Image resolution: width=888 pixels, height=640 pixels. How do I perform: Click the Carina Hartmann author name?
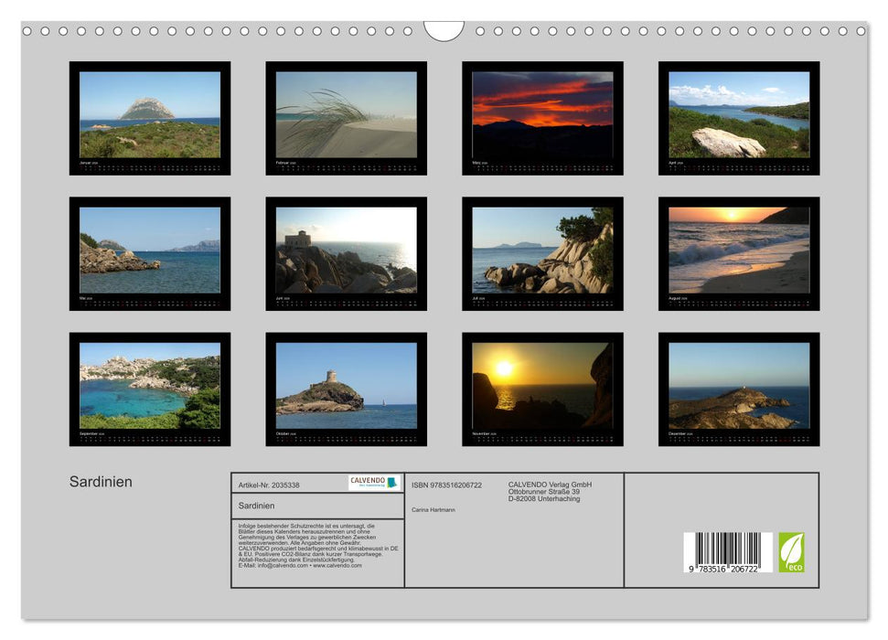click(433, 509)
